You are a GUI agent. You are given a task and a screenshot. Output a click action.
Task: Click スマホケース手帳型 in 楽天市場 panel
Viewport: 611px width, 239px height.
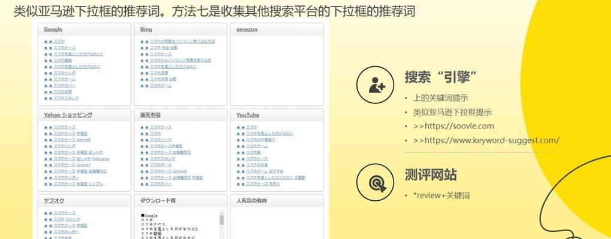pyautogui.click(x=166, y=146)
